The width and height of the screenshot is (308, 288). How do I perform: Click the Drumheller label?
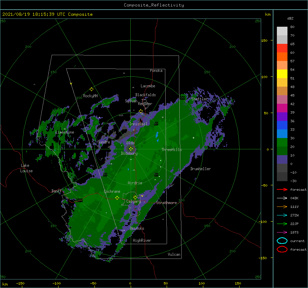click(201, 169)
